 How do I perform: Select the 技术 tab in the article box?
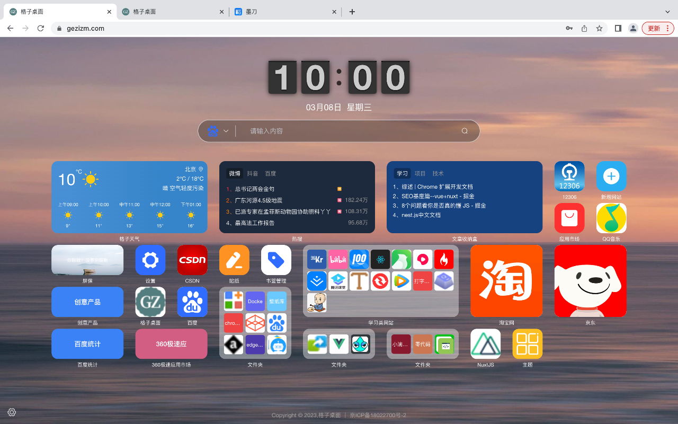437,173
